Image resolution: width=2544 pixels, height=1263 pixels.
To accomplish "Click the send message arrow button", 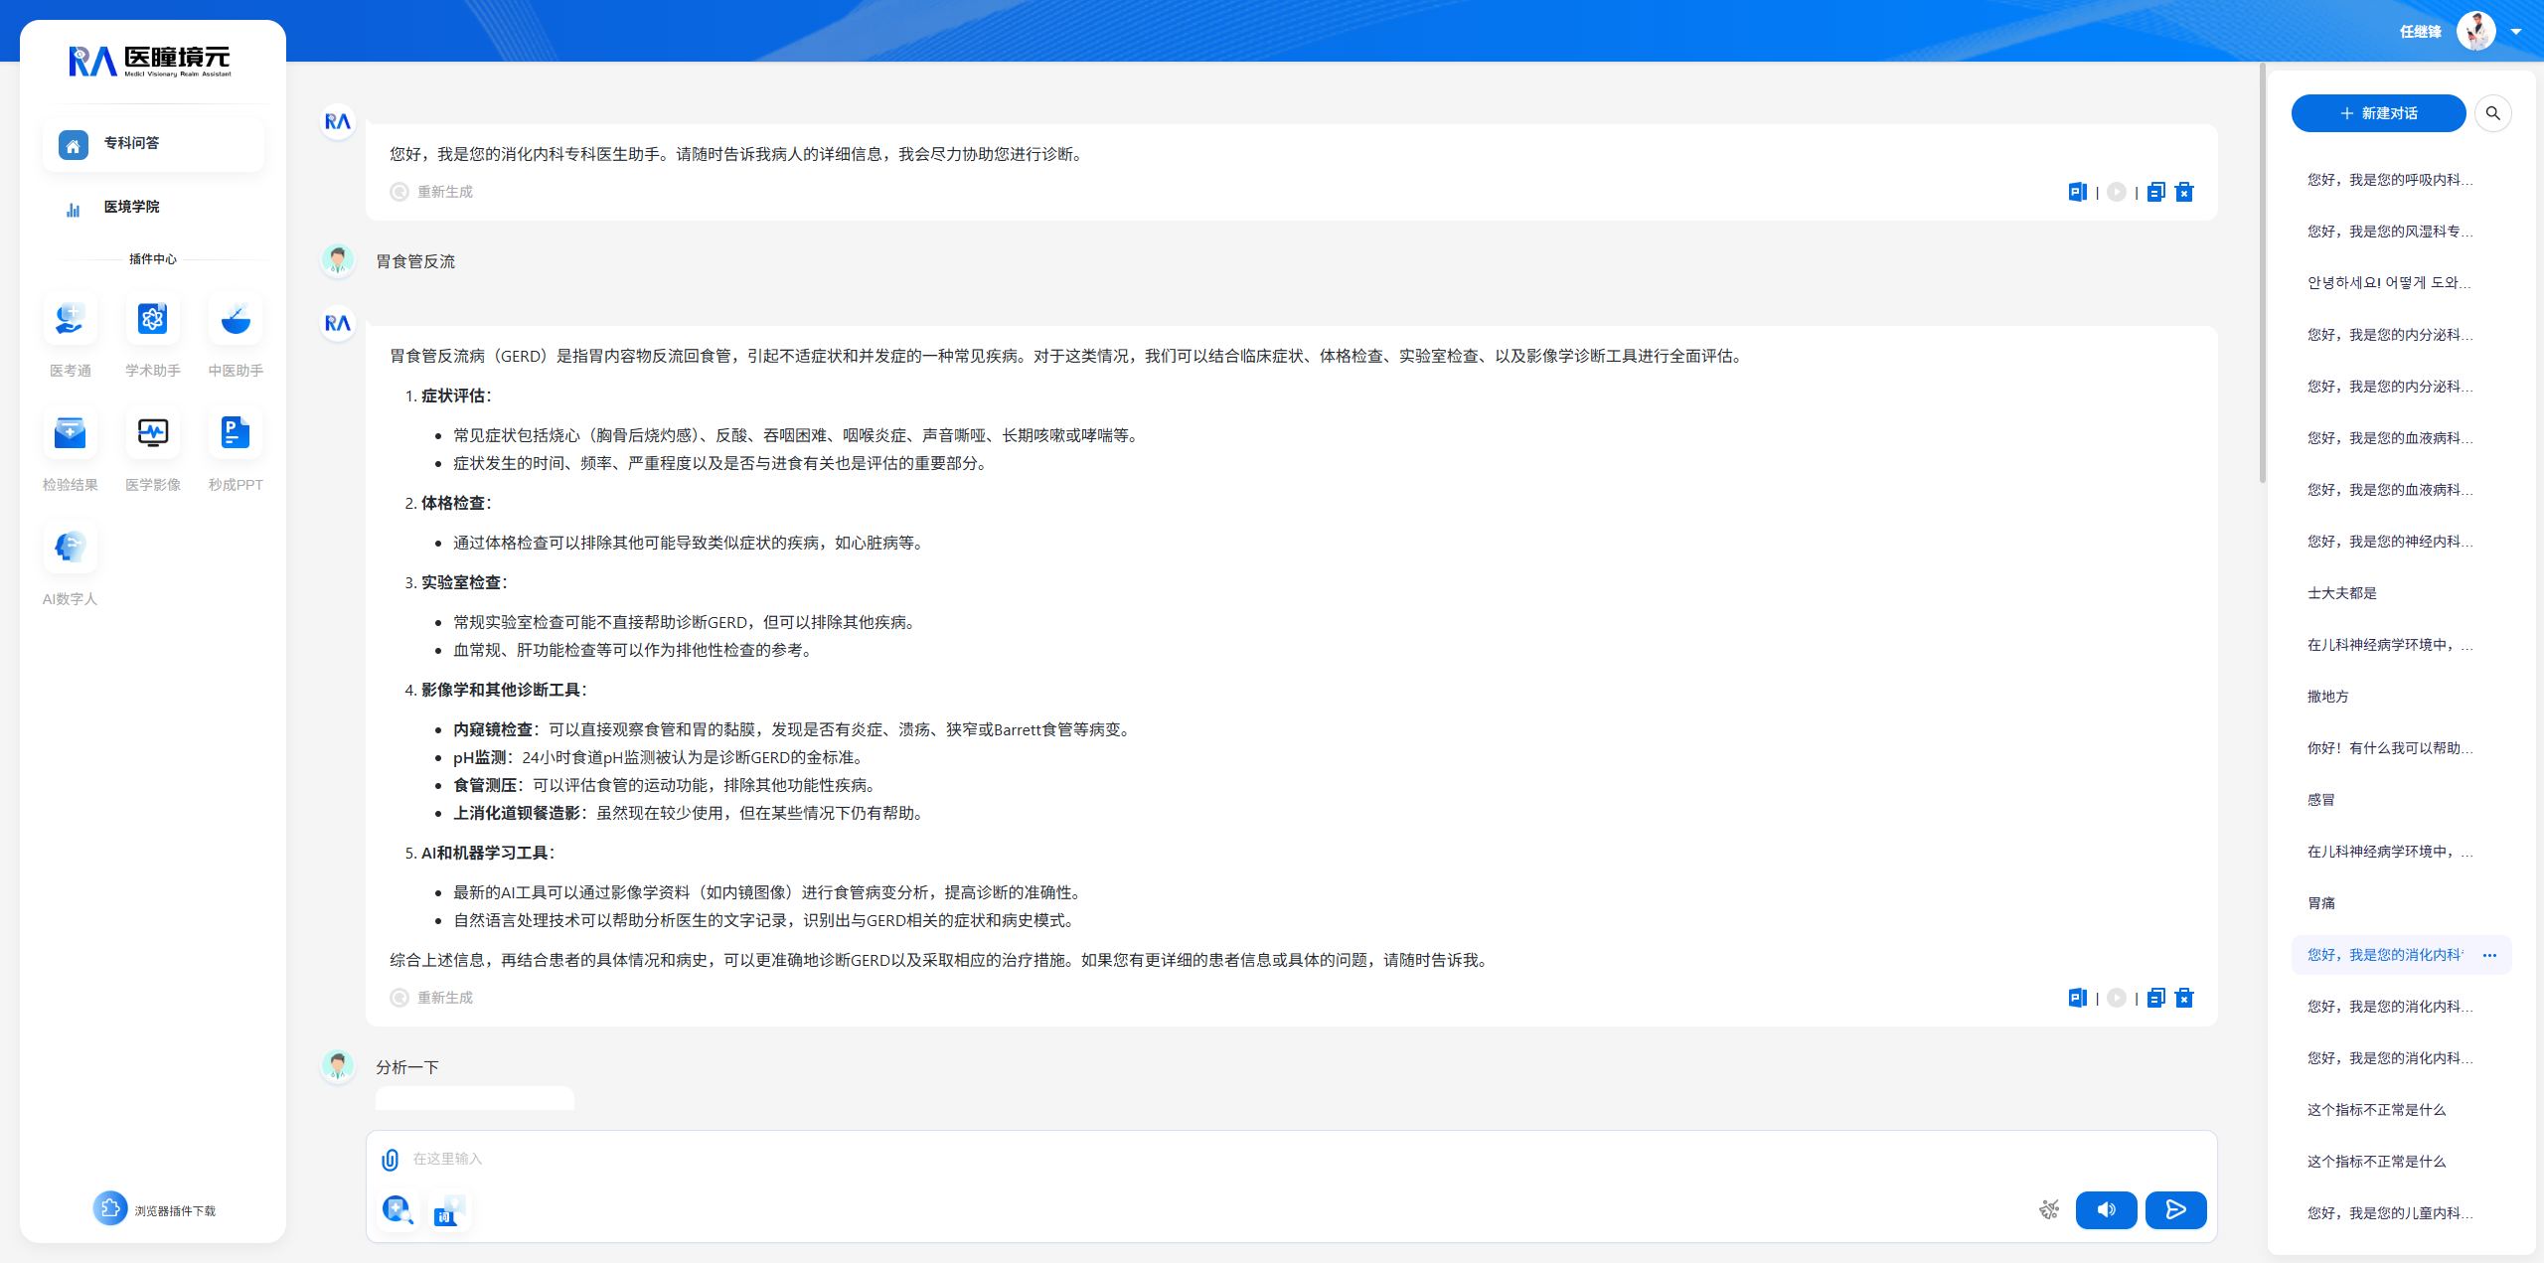I will pyautogui.click(x=2175, y=1209).
